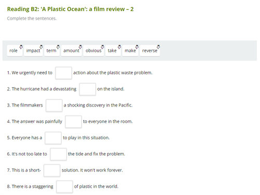Viewport: 260px width, 195px height.
Task: Click the blank after 'devastating' in sentence 2
Action: [x=87, y=89]
